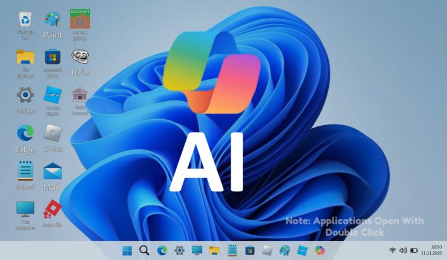Open the Paint desktop shortcut
The width and height of the screenshot is (447, 260).
click(x=52, y=20)
